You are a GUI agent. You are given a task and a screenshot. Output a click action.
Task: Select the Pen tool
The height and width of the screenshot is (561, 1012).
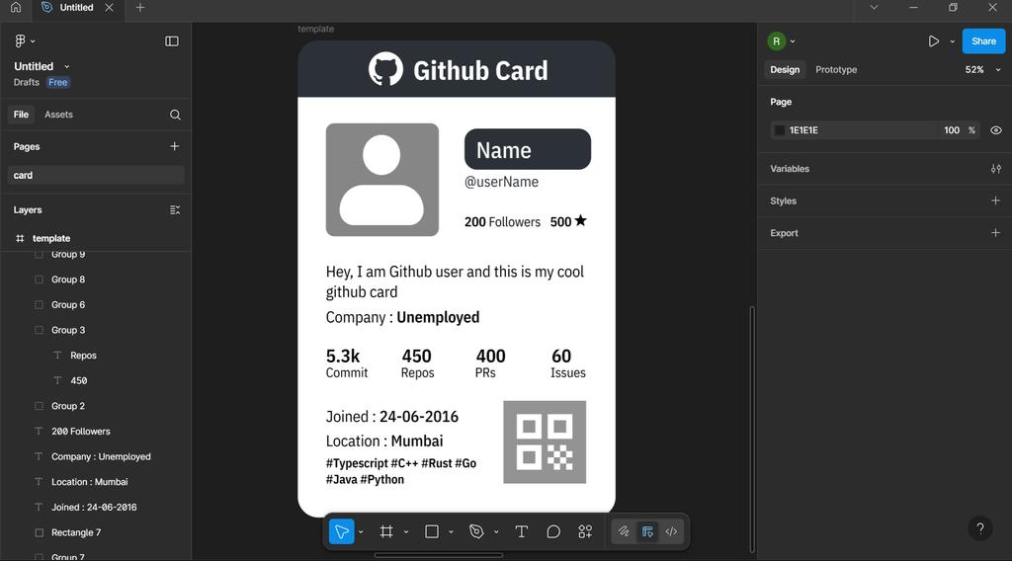pyautogui.click(x=476, y=532)
